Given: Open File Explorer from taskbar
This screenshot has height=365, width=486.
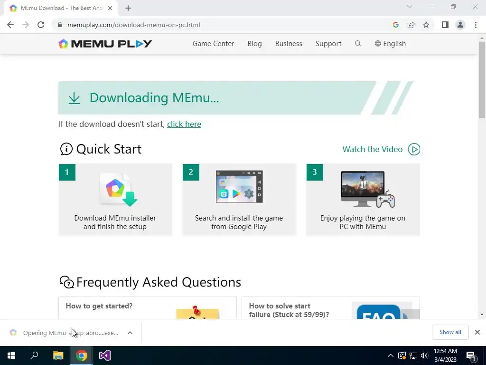Looking at the screenshot, I should pos(58,355).
